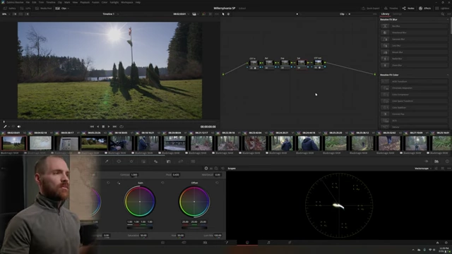Viewport: 452px width, 254px height.
Task: Switch to the Library tab
Action: pos(385,14)
